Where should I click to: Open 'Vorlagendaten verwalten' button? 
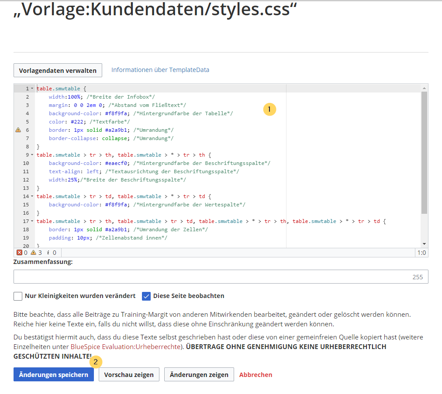(x=58, y=70)
